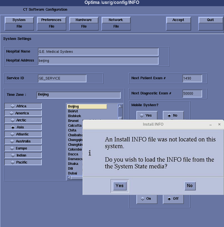Click the Hospital Name input field
224x227 pixels.
point(98,52)
